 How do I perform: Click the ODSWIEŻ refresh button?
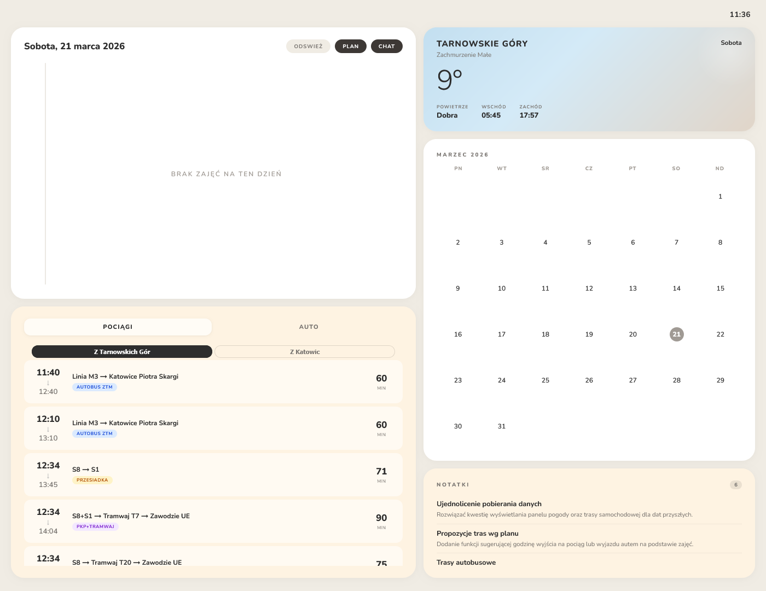pyautogui.click(x=308, y=46)
